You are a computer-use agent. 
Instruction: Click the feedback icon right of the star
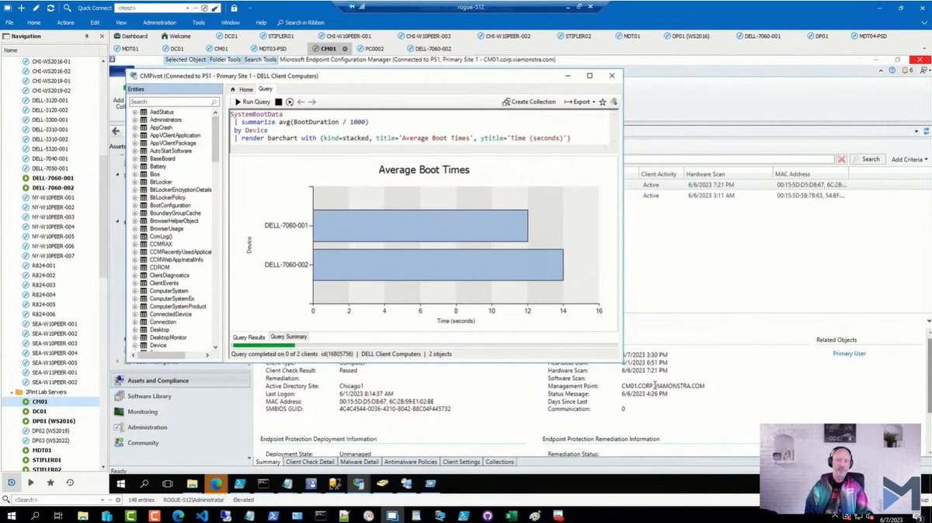(614, 102)
